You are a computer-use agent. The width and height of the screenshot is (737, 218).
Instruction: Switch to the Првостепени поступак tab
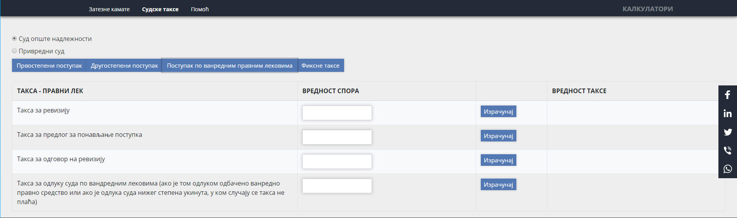[x=49, y=66]
